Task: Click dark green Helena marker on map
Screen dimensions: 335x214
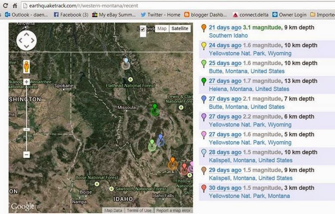Action: point(155,107)
